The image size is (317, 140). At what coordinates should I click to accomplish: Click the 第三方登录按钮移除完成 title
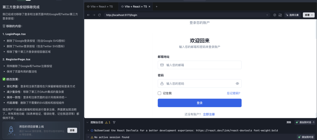[21, 7]
